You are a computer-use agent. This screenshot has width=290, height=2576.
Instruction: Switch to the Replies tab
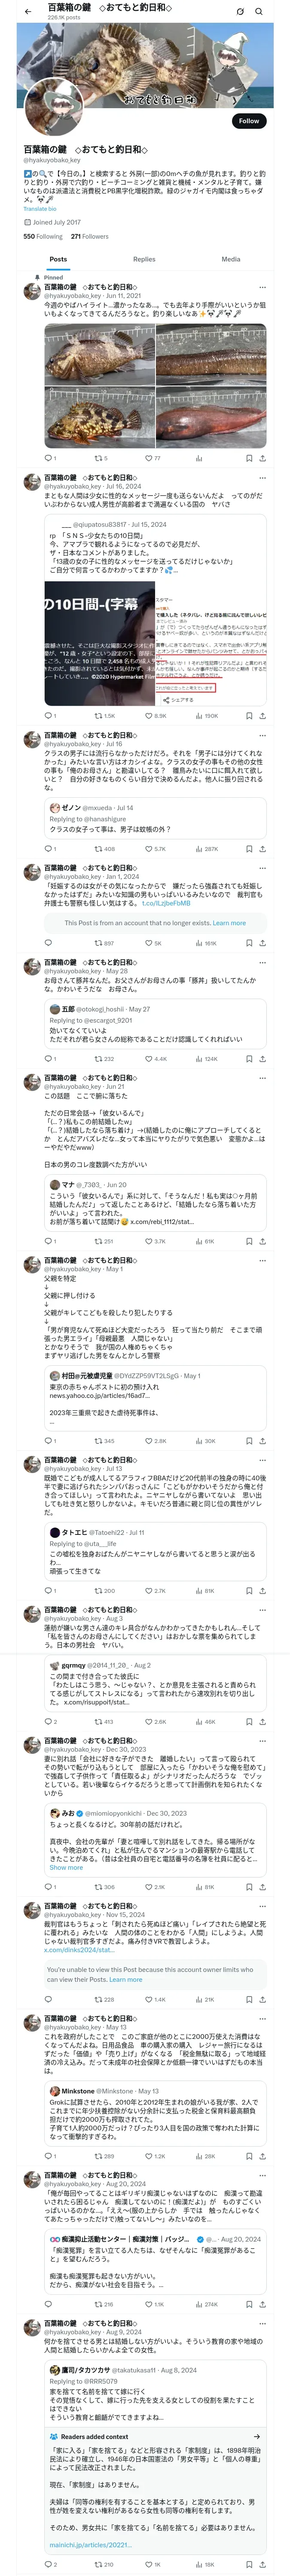tap(144, 259)
